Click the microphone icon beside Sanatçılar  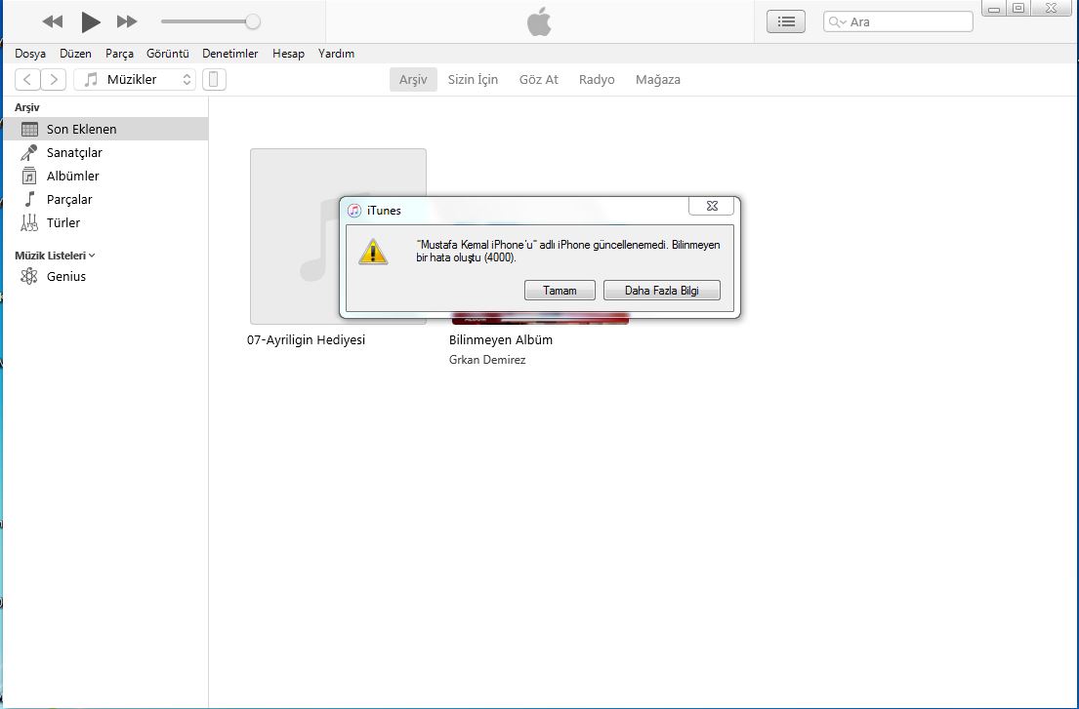pos(29,152)
